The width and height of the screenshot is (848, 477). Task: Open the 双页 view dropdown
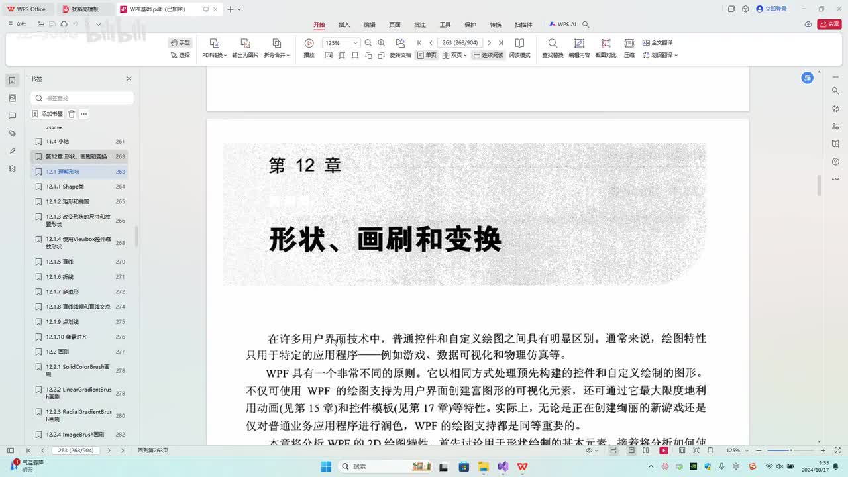[454, 55]
